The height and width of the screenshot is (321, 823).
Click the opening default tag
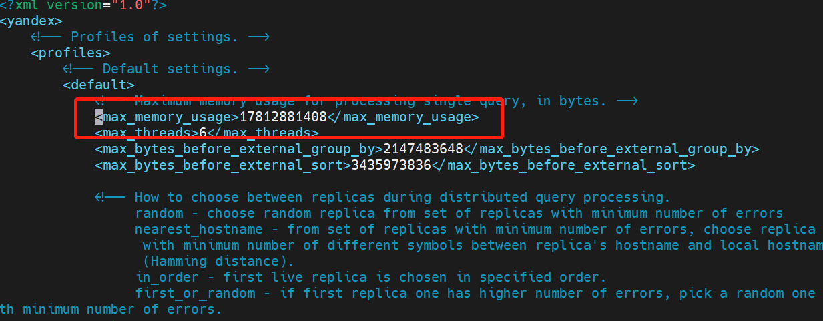click(99, 85)
